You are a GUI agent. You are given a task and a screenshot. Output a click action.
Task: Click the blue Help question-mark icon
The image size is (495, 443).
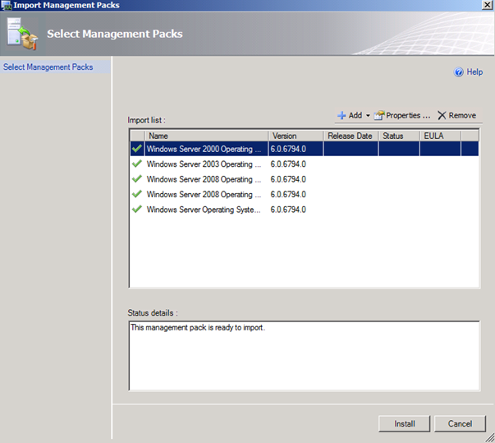(458, 72)
